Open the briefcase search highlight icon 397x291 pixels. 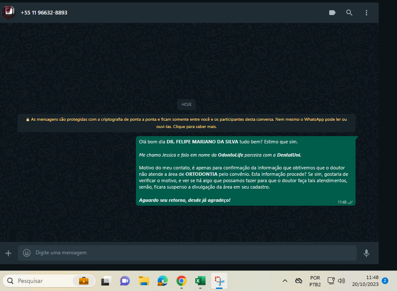84,281
